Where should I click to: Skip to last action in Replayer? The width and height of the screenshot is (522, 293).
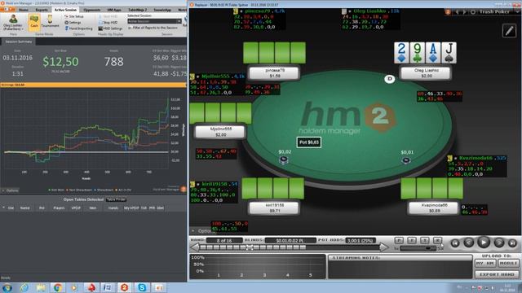[x=512, y=243]
